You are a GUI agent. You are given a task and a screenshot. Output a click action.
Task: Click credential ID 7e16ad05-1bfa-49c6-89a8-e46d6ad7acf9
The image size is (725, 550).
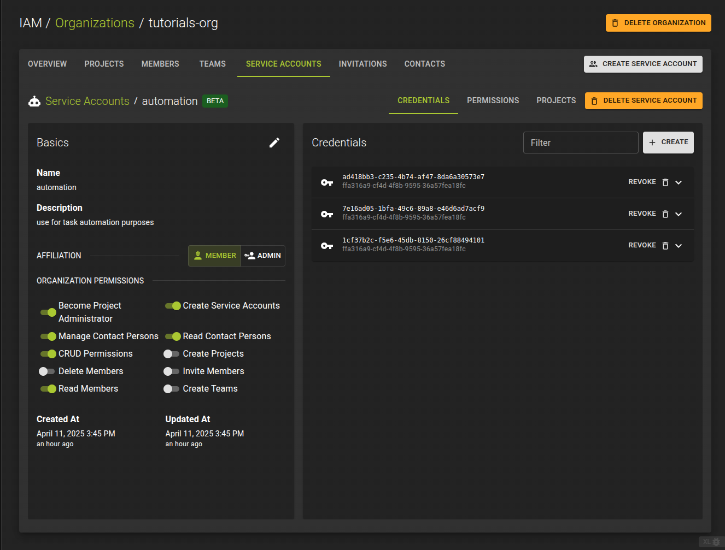(413, 209)
